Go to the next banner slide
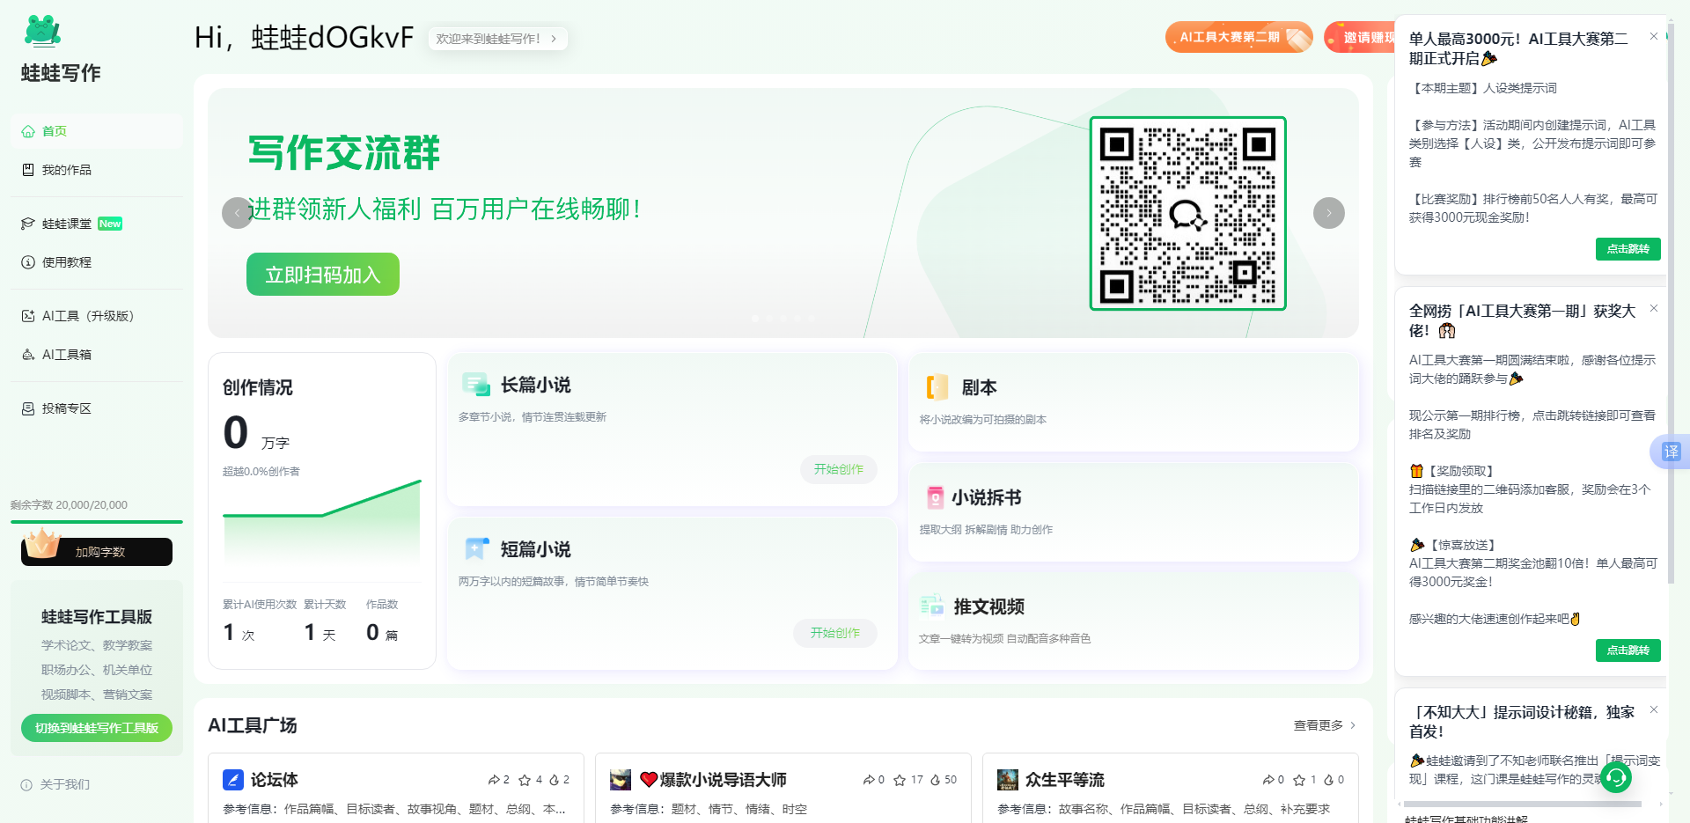1690x823 pixels. point(1328,213)
